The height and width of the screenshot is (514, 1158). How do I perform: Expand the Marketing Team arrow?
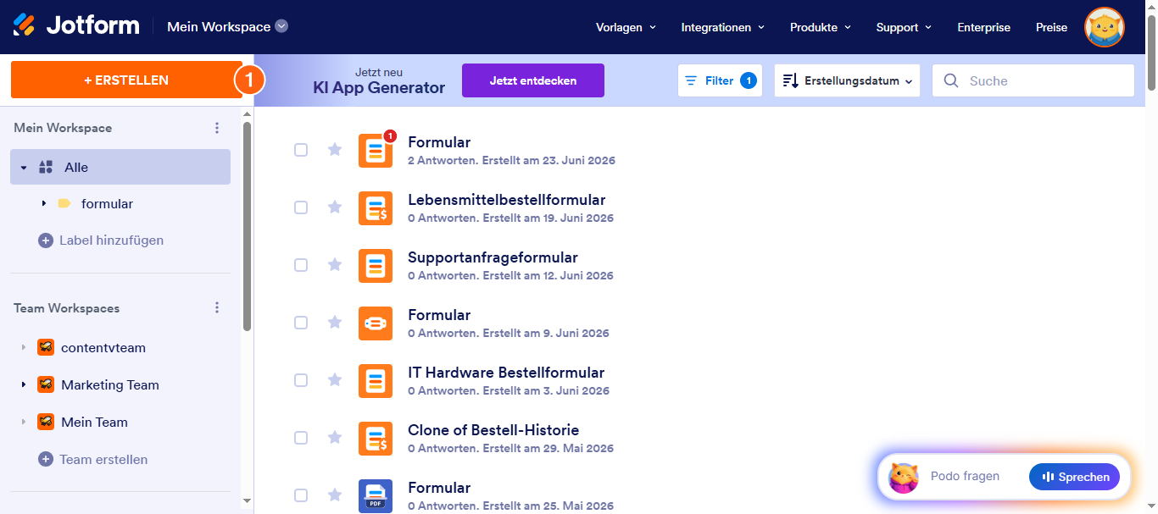[24, 385]
